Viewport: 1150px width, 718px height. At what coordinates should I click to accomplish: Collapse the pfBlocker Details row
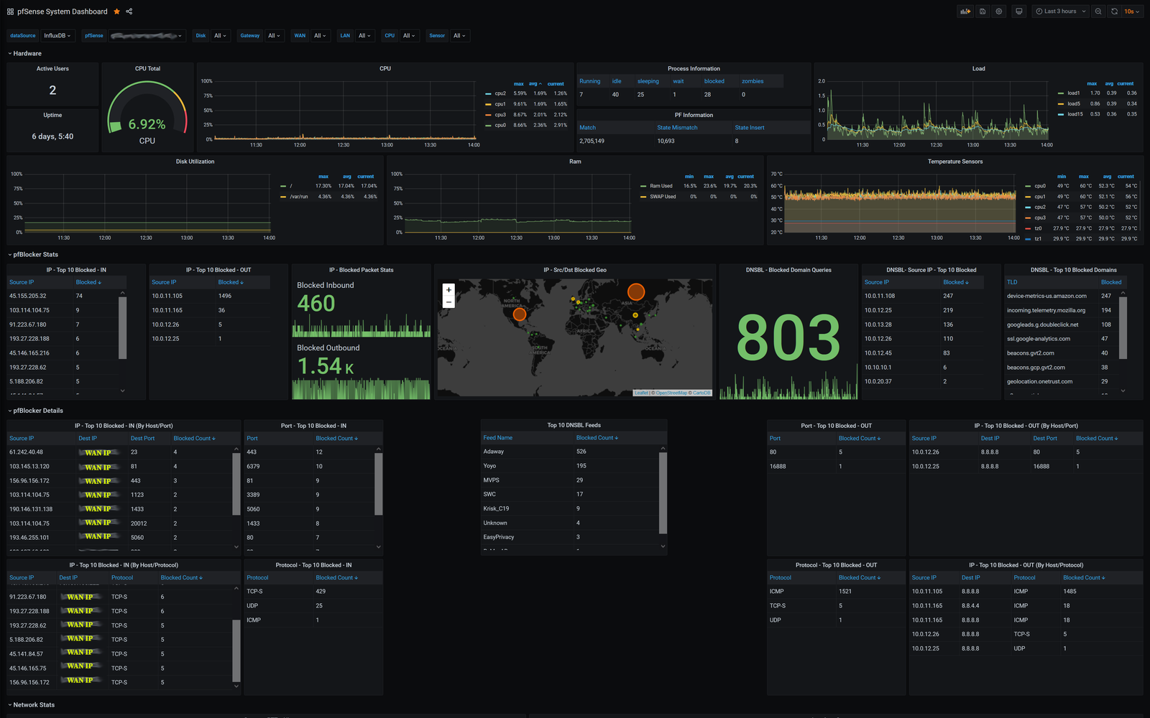(x=37, y=411)
